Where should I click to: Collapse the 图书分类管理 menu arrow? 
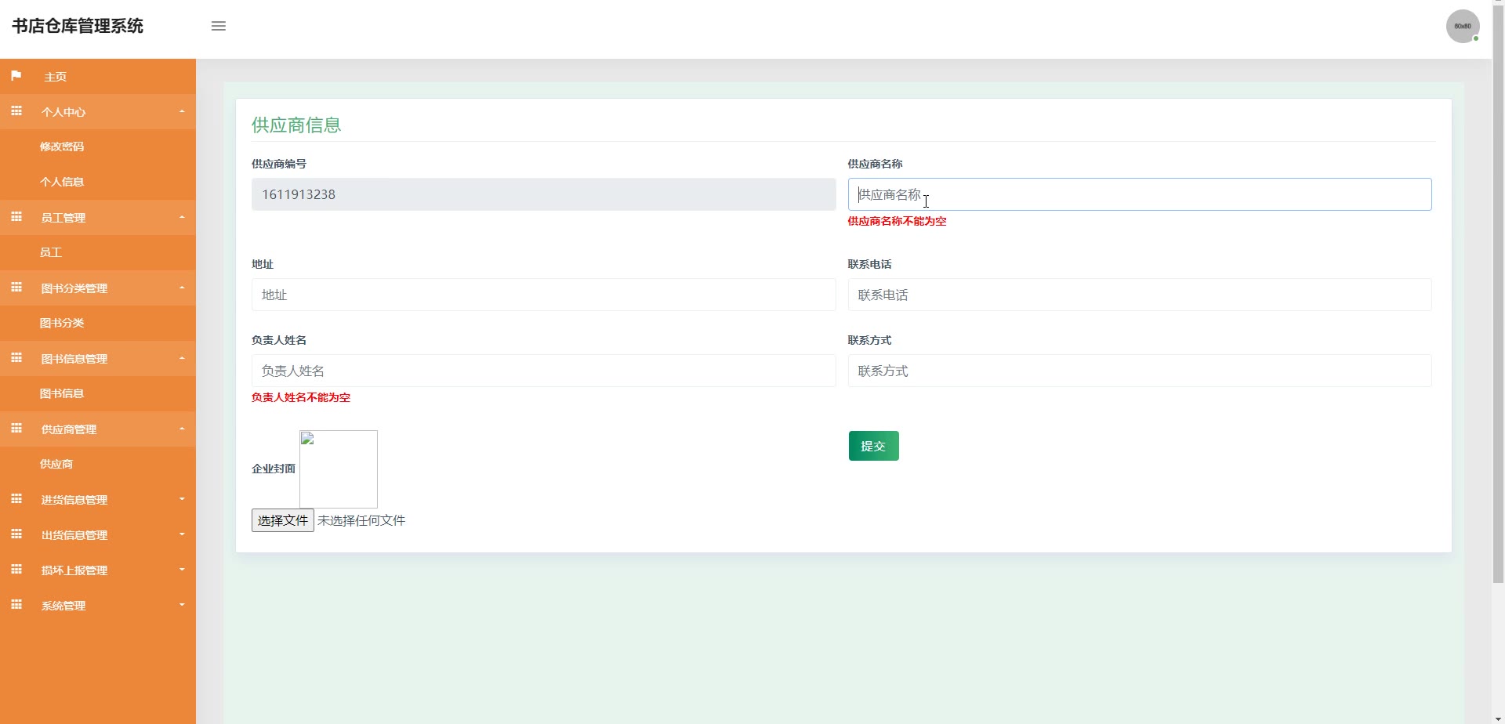pos(182,288)
